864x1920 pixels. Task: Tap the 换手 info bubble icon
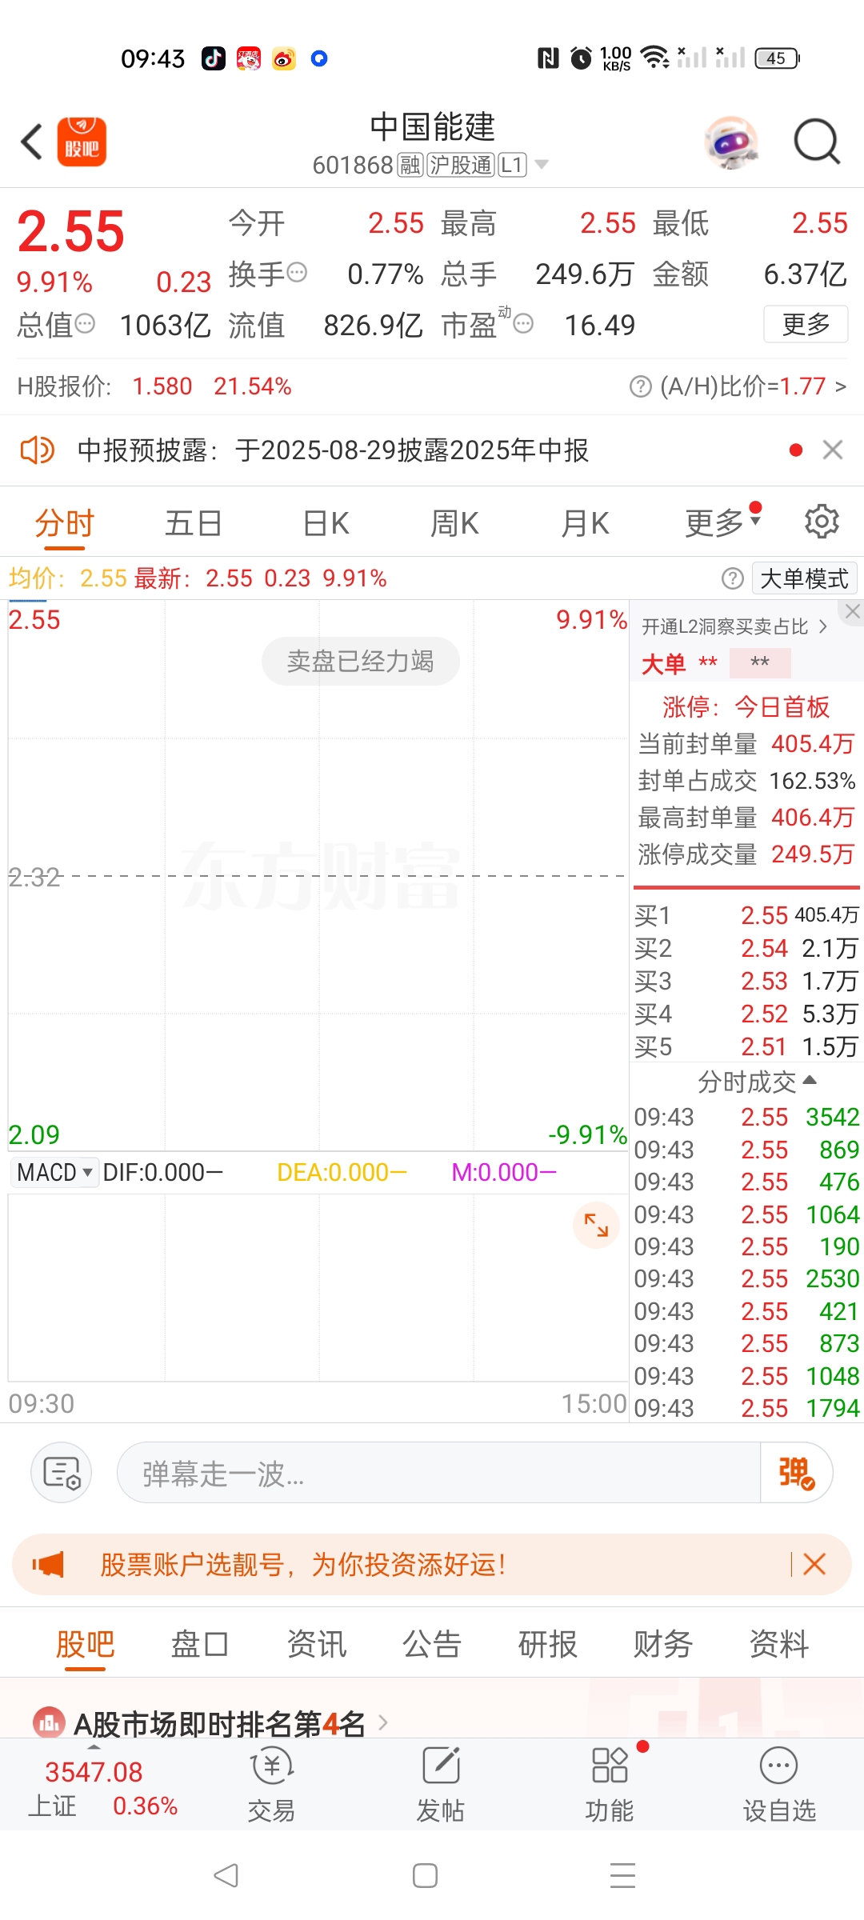[x=297, y=273]
